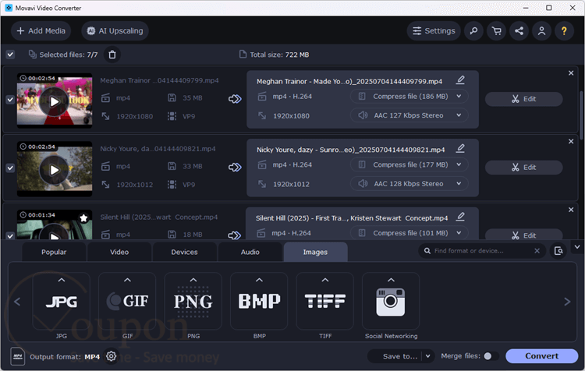Click convert arrow icon for Meghan Trainor file
Image resolution: width=585 pixels, height=371 pixels.
[x=235, y=99]
